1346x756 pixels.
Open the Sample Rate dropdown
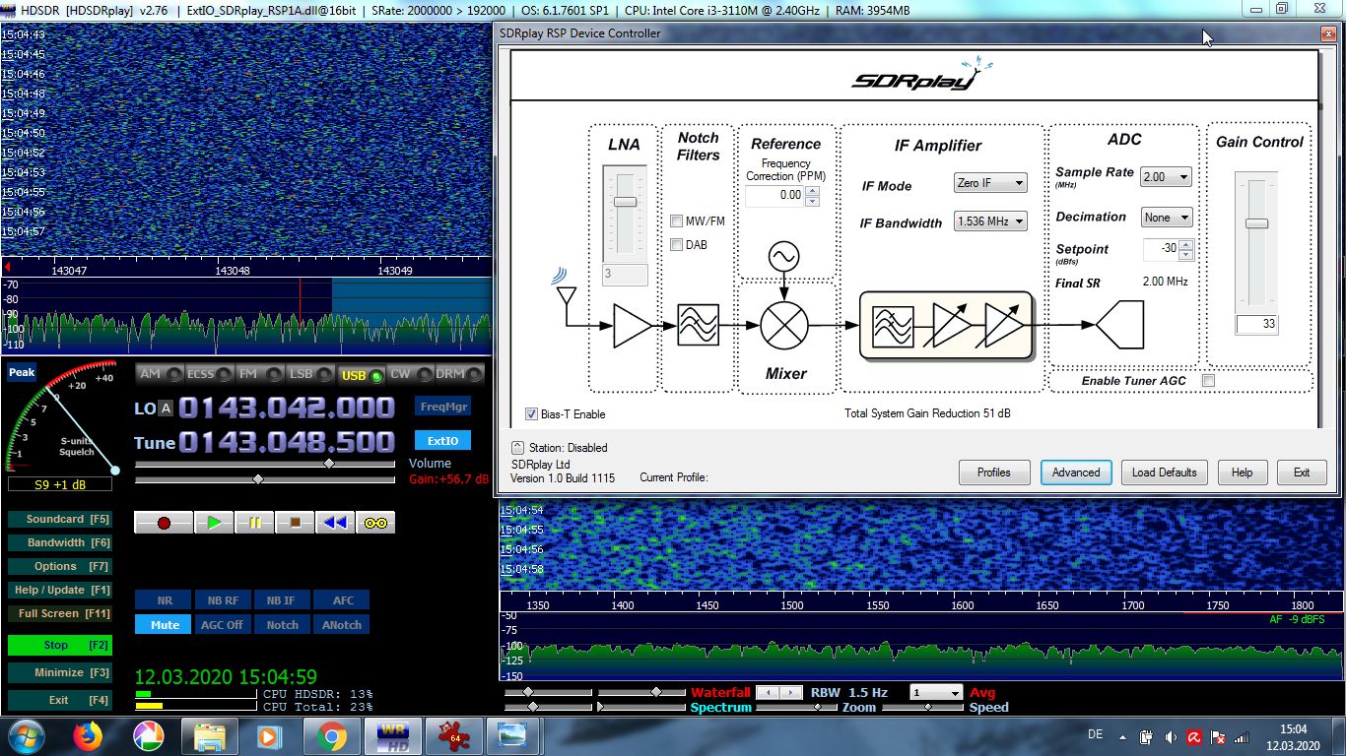tap(1166, 177)
